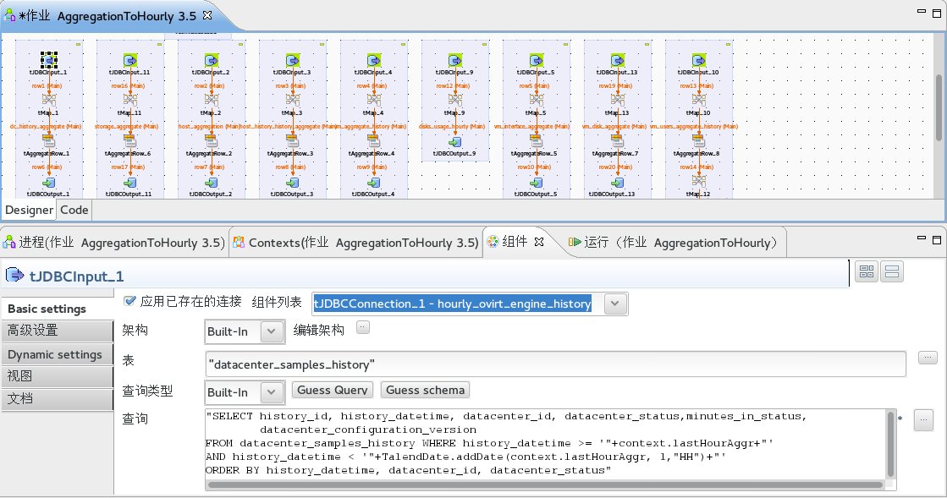The width and height of the screenshot is (947, 498).
Task: Switch to the Code tab
Action: 74,210
